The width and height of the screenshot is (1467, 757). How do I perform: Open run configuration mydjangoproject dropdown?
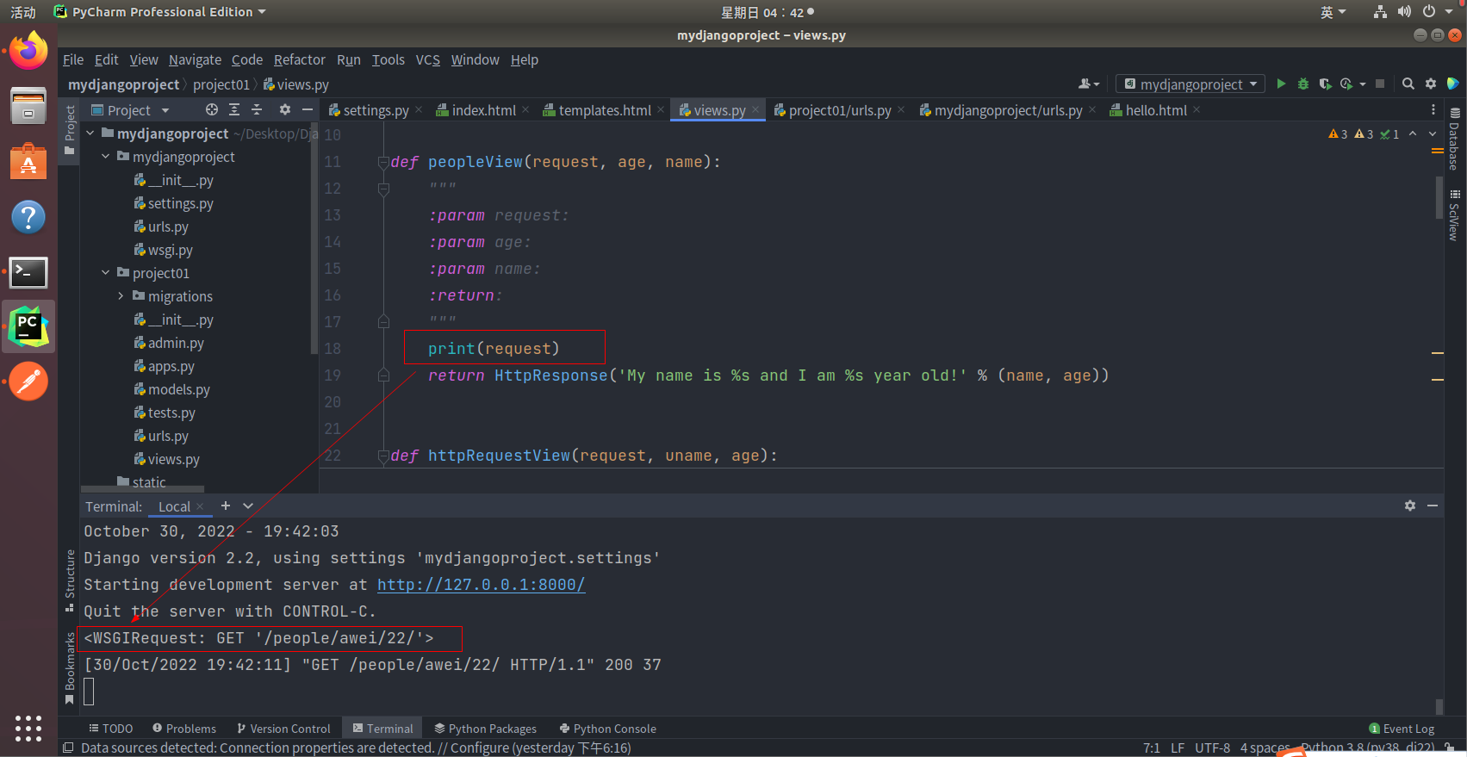click(x=1191, y=84)
